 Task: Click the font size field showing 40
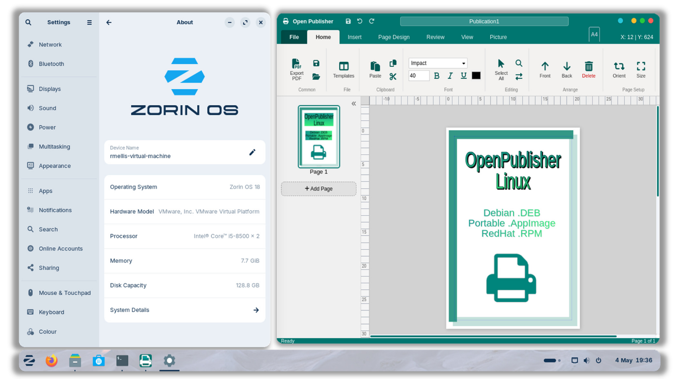pos(419,76)
